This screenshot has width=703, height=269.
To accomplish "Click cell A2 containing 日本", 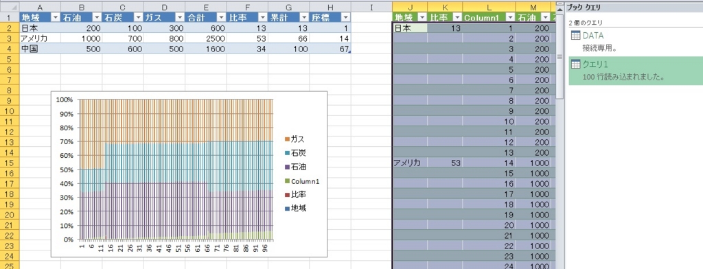I will pyautogui.click(x=40, y=28).
